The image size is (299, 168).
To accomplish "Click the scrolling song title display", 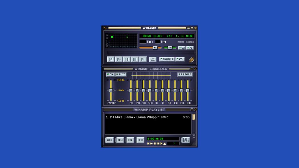I will (x=167, y=36).
